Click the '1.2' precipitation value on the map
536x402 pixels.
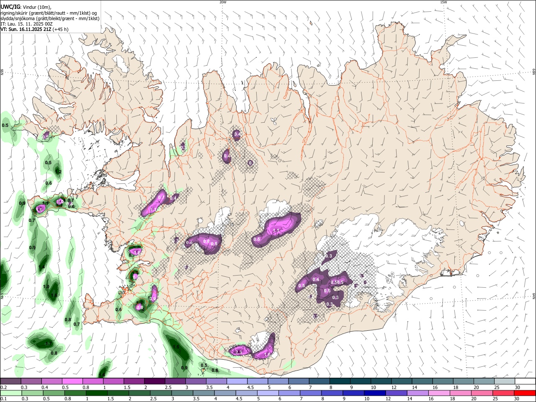(59, 172)
